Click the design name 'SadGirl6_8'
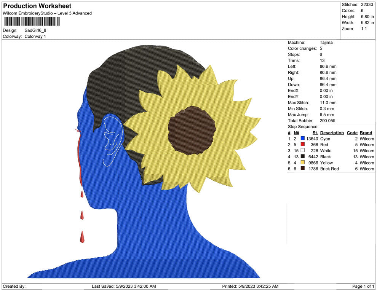This screenshot has height=290, width=377. (x=35, y=30)
